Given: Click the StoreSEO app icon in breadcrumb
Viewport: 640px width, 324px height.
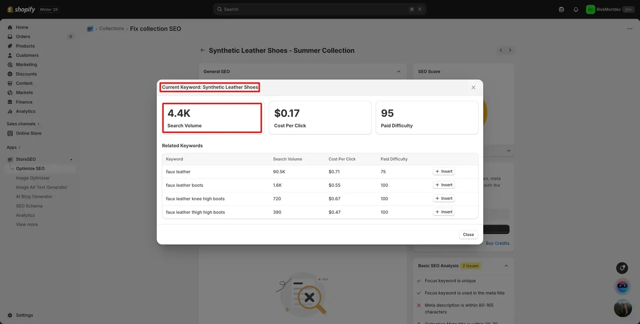Looking at the screenshot, I should click(90, 29).
